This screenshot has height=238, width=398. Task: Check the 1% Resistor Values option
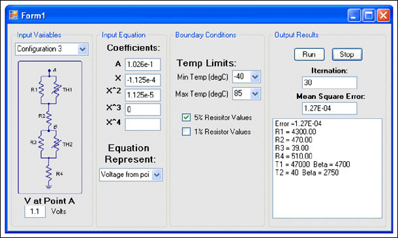[x=186, y=131]
